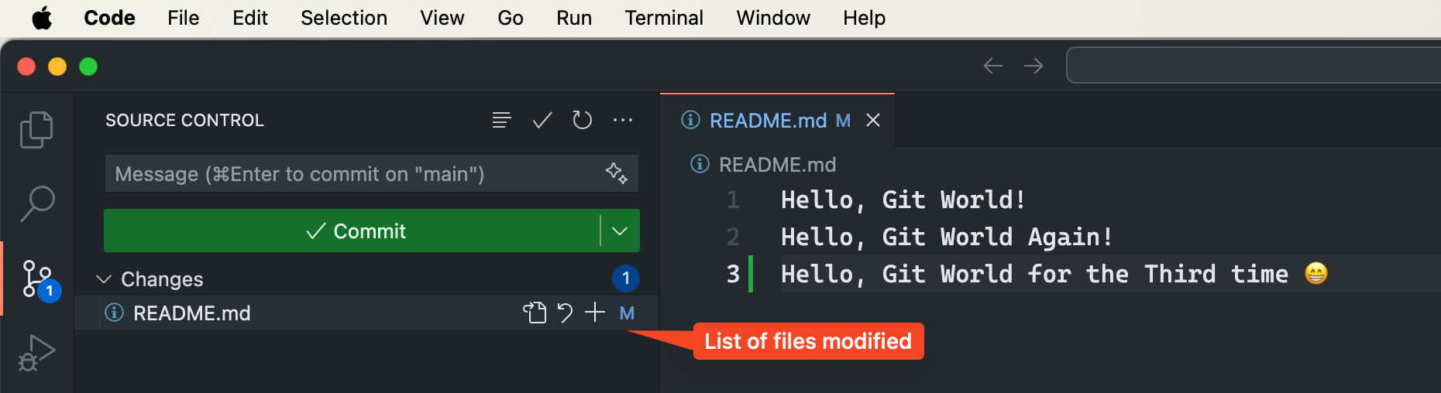Open README.md file icon in changes row
The width and height of the screenshot is (1441, 393).
point(535,313)
